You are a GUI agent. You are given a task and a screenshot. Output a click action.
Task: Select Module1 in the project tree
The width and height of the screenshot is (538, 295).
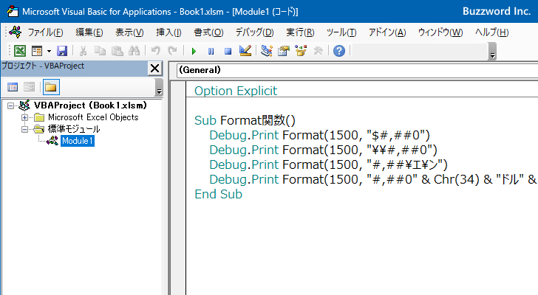pyautogui.click(x=78, y=141)
